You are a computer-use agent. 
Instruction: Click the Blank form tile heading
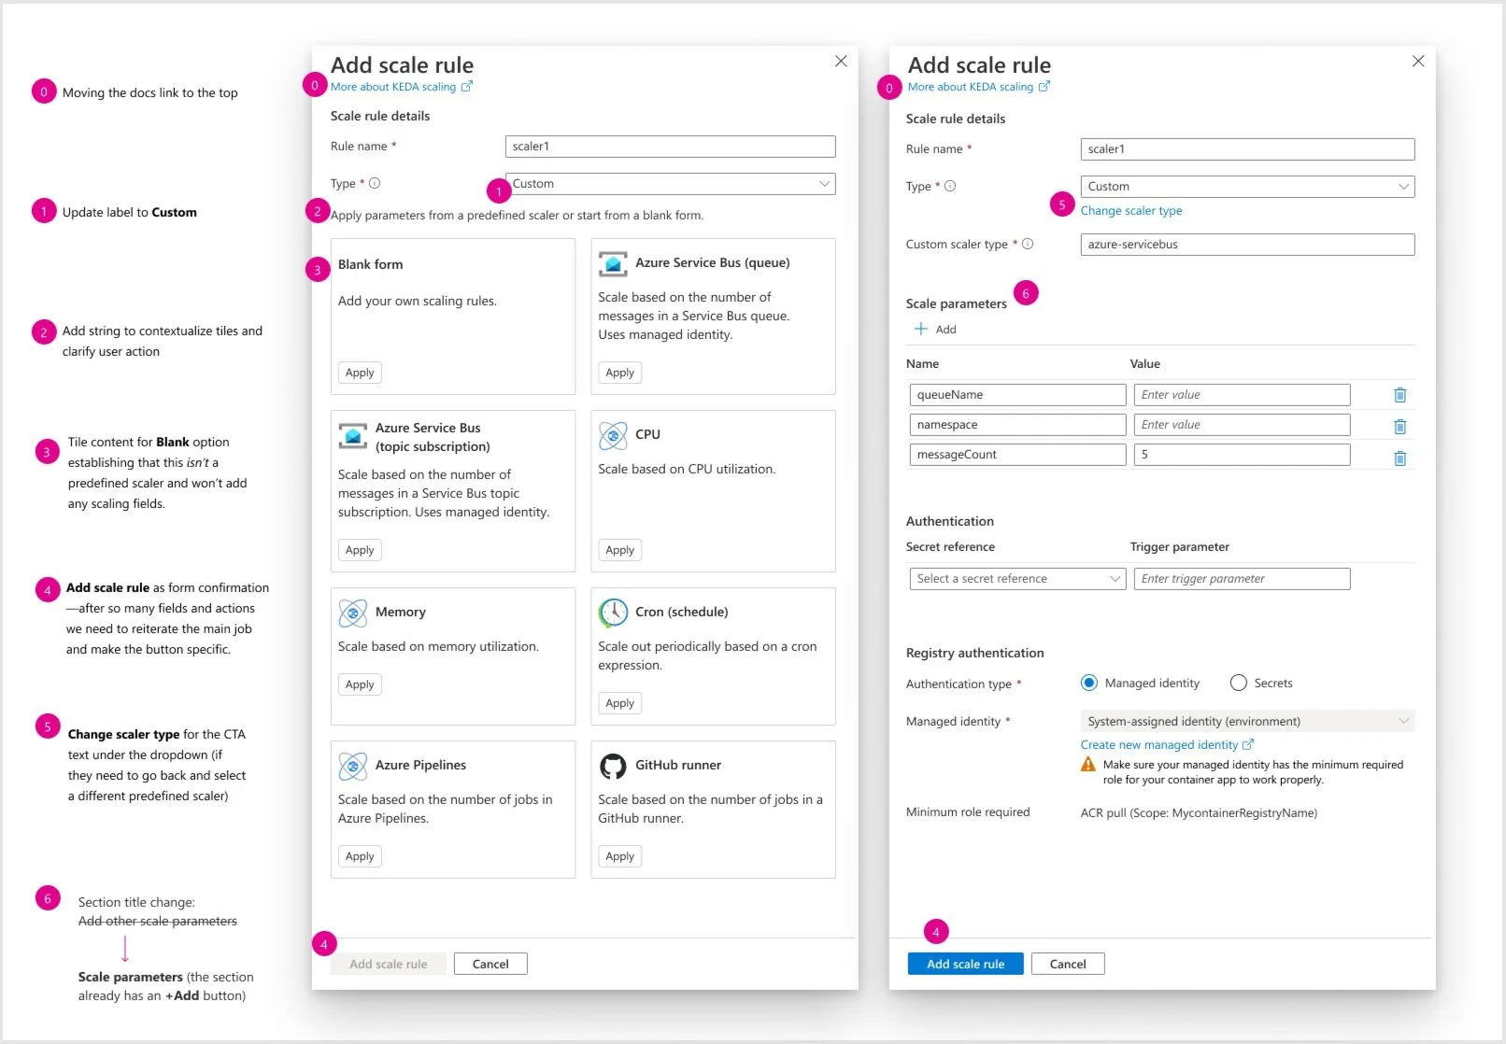371,264
